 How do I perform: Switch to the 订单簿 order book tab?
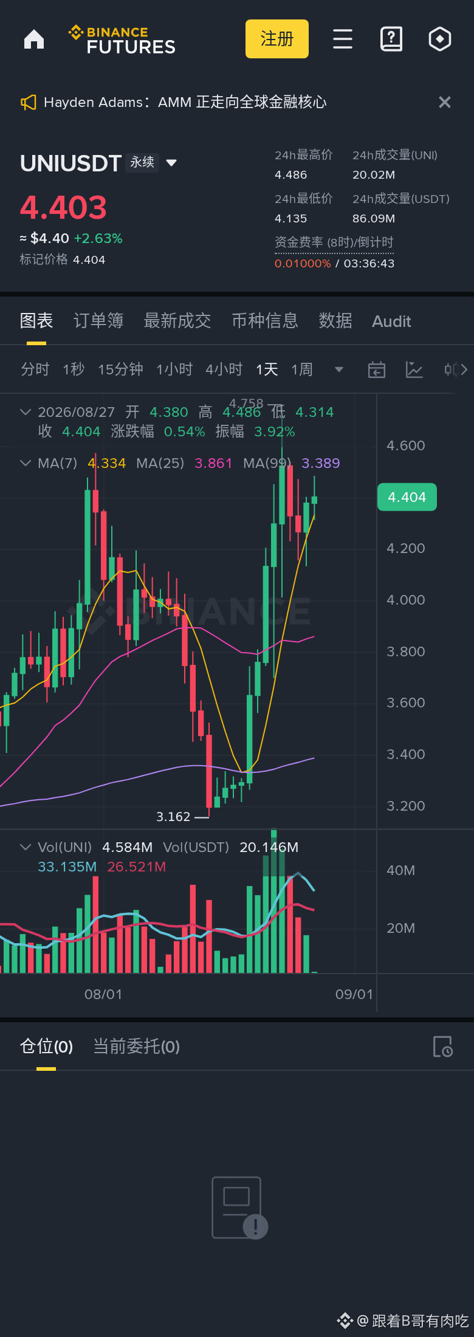(x=98, y=320)
